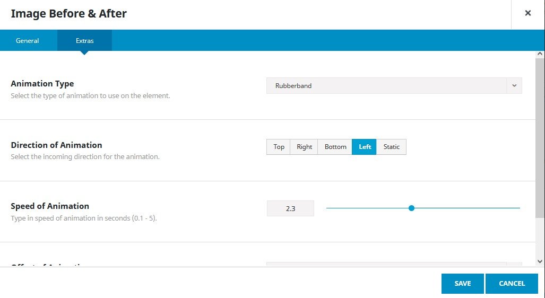This screenshot has height=298, width=545.
Task: Choose Right as animation direction
Action: click(x=304, y=147)
